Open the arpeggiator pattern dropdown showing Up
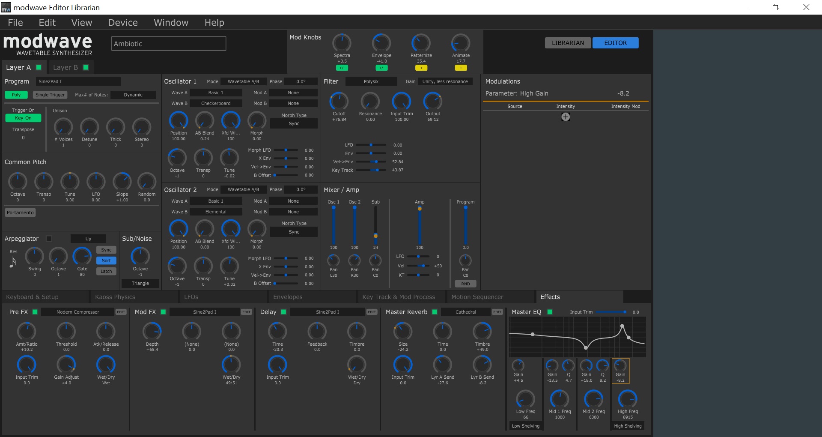 pyautogui.click(x=88, y=239)
